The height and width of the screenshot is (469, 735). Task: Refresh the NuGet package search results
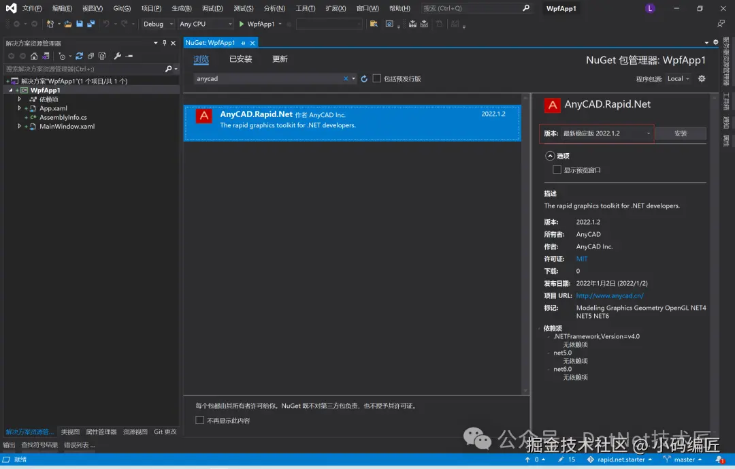[364, 79]
